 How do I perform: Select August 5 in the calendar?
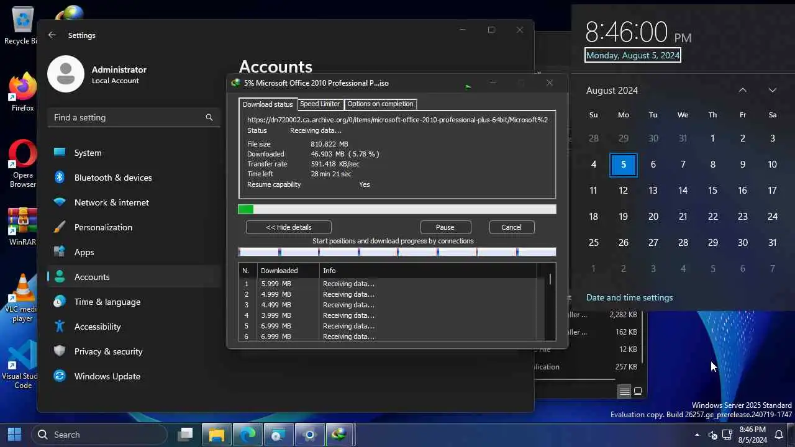tap(624, 165)
